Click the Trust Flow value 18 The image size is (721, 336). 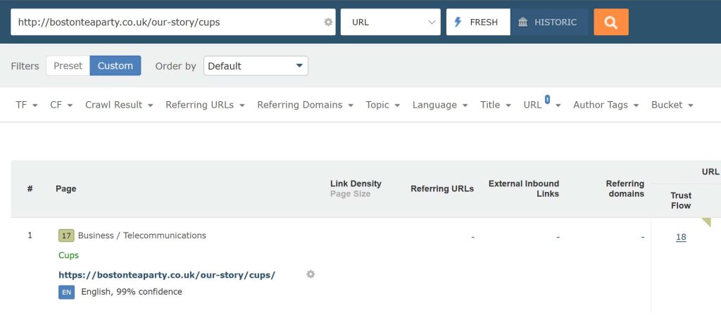coord(681,237)
